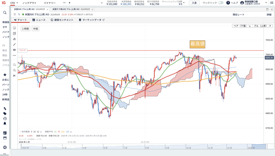Open the alerts bell icon in left sidebar

5,123
